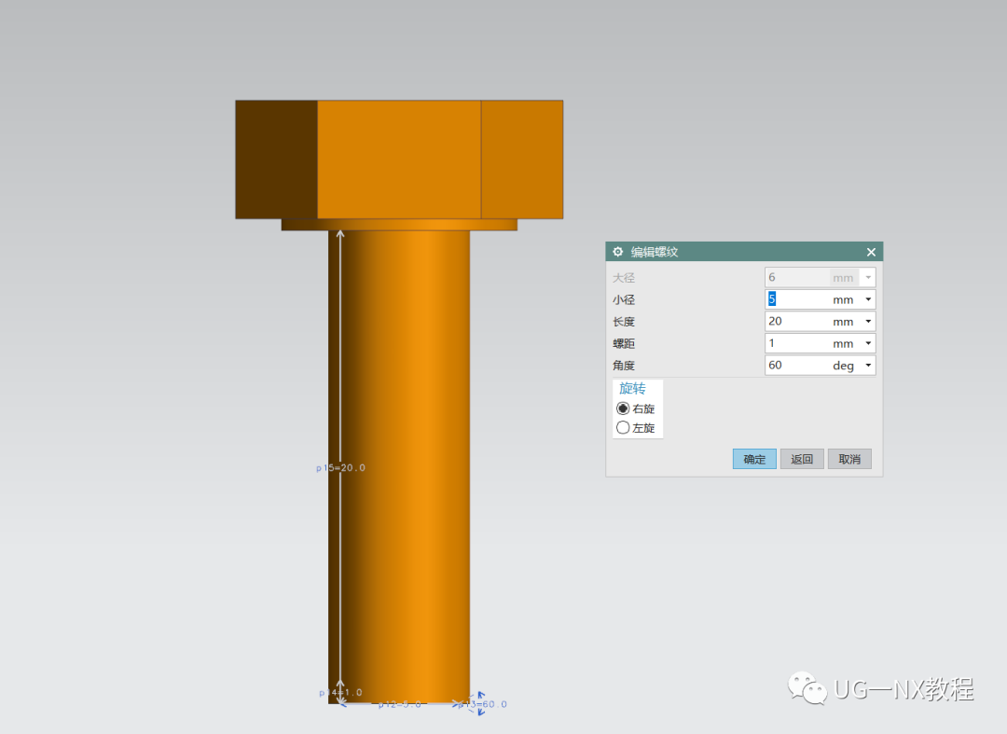1007x734 pixels.
Task: Click the p13=60.0 angle dimension label
Action: point(484,704)
